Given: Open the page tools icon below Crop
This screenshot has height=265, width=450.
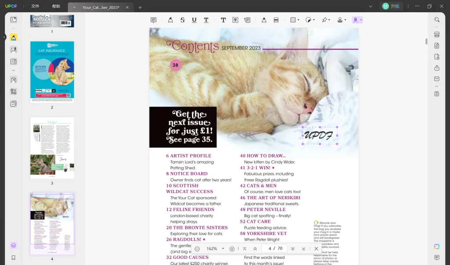Looking at the screenshot, I should 13,104.
